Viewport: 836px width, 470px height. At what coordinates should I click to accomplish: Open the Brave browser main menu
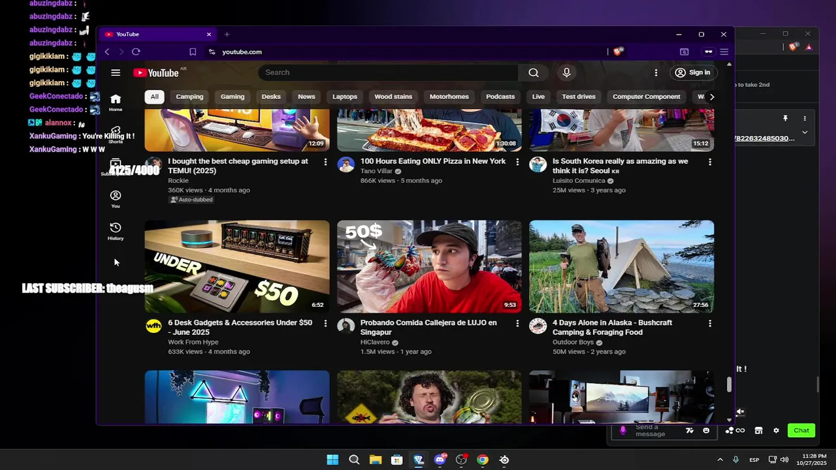(724, 52)
